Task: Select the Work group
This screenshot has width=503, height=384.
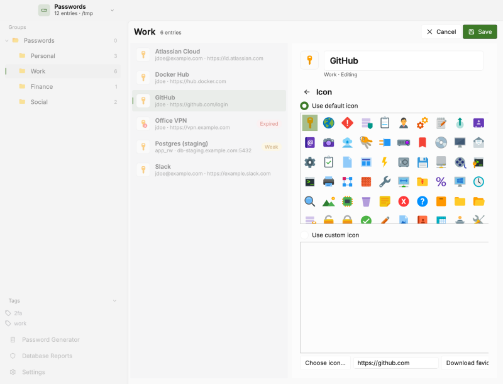Action: click(x=64, y=71)
